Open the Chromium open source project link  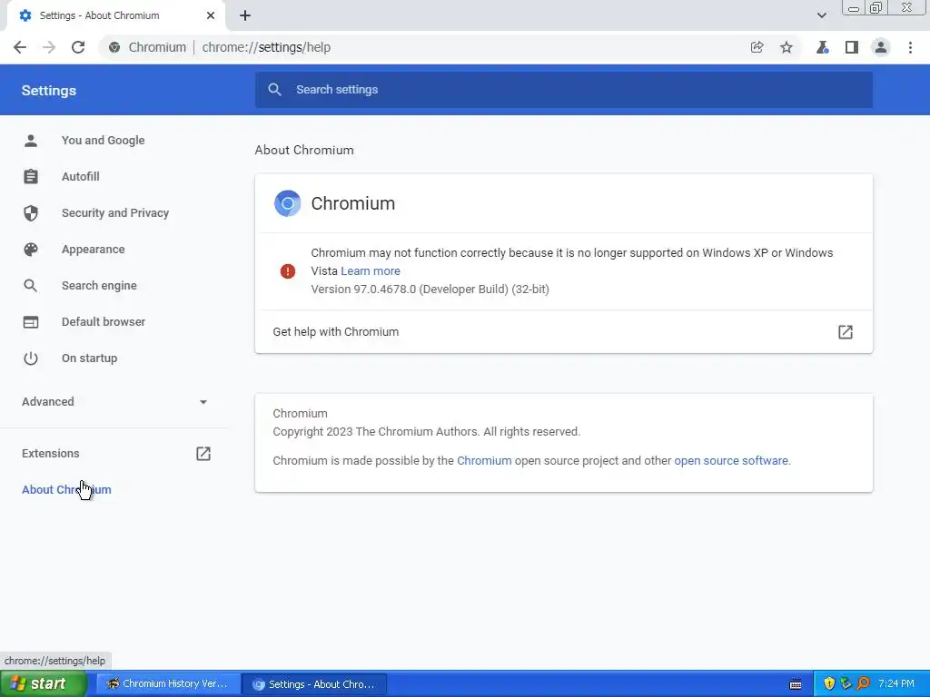[484, 460]
